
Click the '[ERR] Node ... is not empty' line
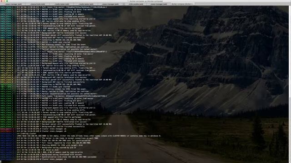point(88,136)
